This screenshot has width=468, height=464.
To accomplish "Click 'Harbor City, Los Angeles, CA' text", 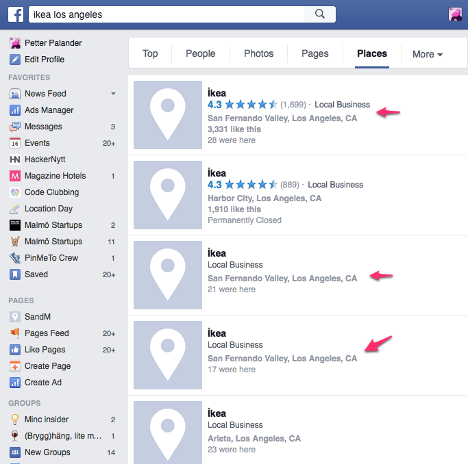I will (x=264, y=198).
